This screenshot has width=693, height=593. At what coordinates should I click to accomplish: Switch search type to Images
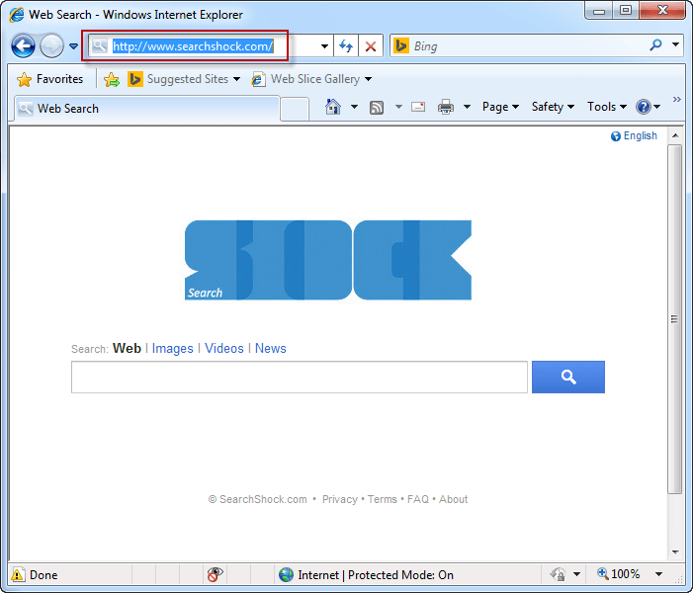[172, 348]
